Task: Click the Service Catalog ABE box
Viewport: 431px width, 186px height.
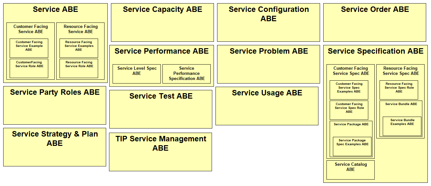Action: click(x=351, y=170)
